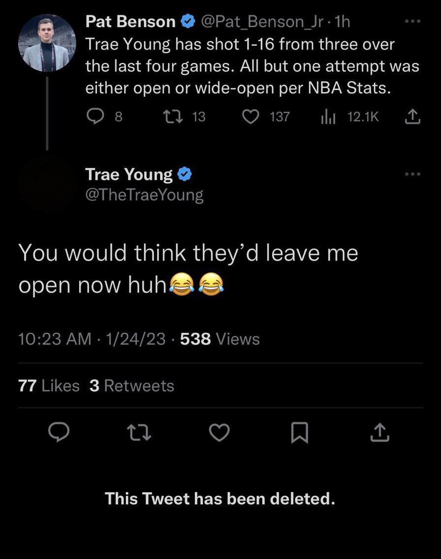Viewport: 441px width, 559px height.
Task: Like Pat Benson's tweet
Action: [252, 116]
